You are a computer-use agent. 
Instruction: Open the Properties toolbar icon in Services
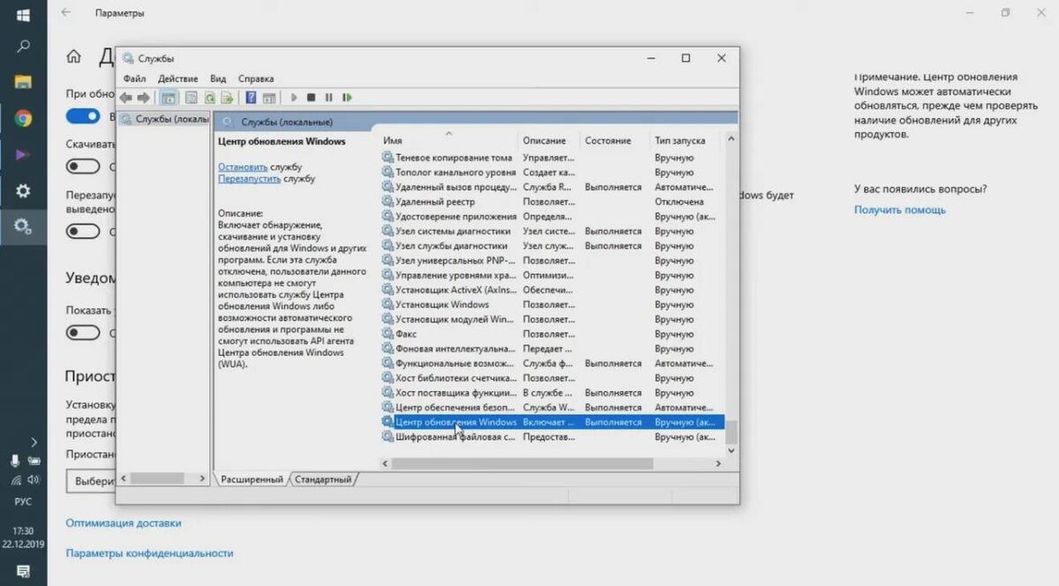pos(192,98)
